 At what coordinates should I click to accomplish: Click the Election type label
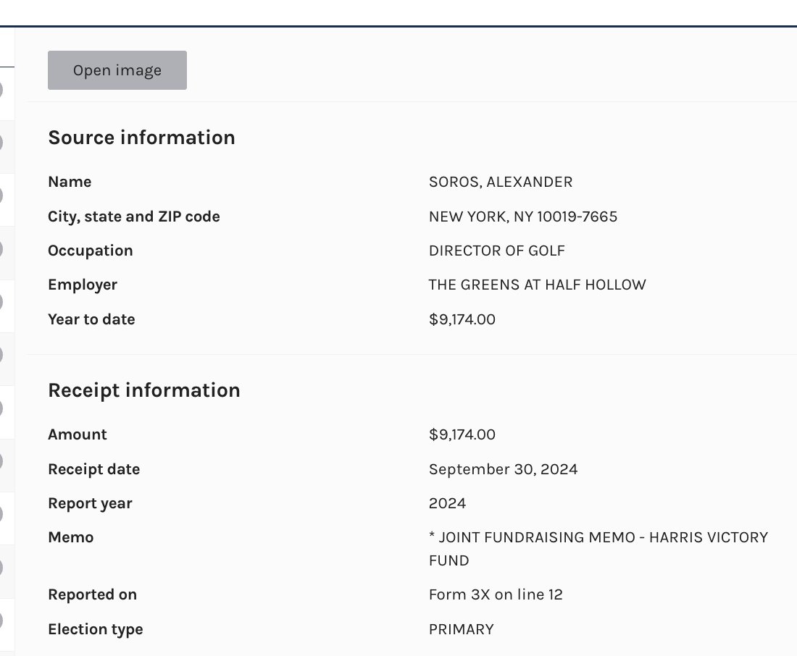pyautogui.click(x=96, y=629)
